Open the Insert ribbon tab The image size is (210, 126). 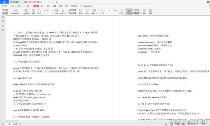point(42,6)
